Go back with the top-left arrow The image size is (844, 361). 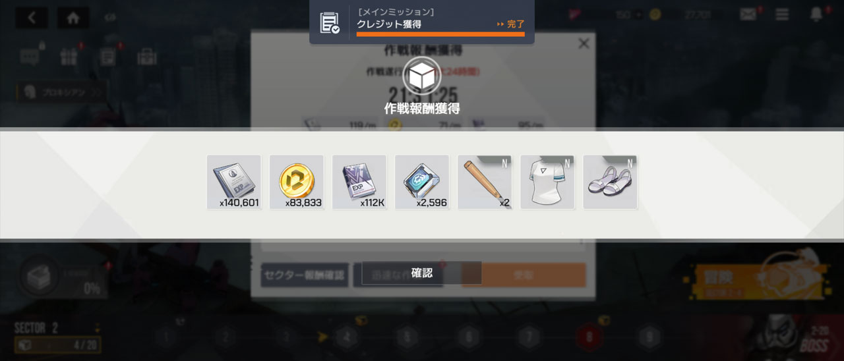(x=32, y=17)
